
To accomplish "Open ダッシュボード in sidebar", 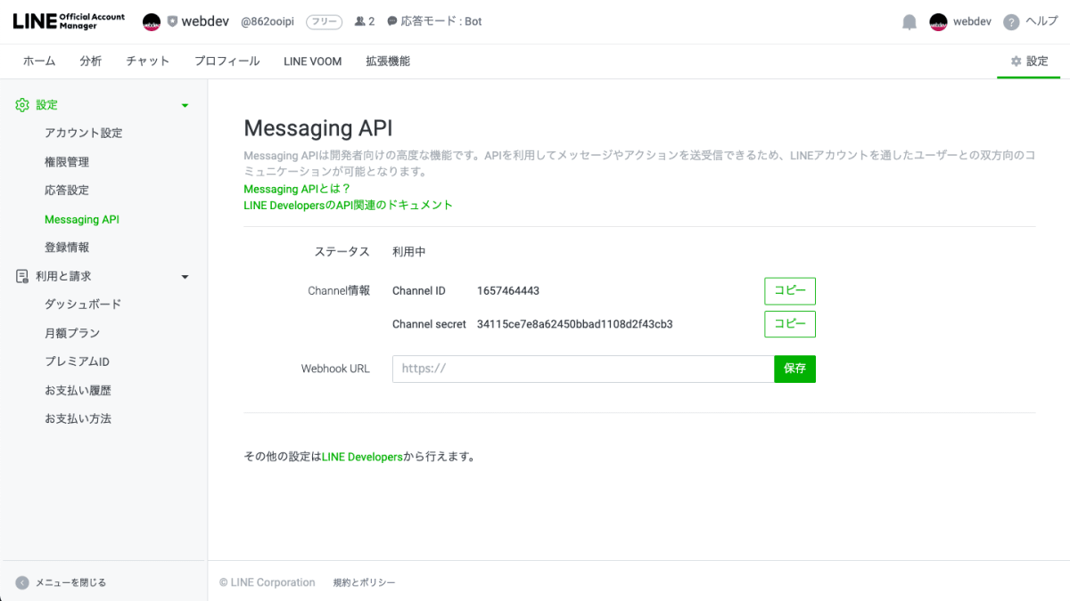I will tap(83, 305).
